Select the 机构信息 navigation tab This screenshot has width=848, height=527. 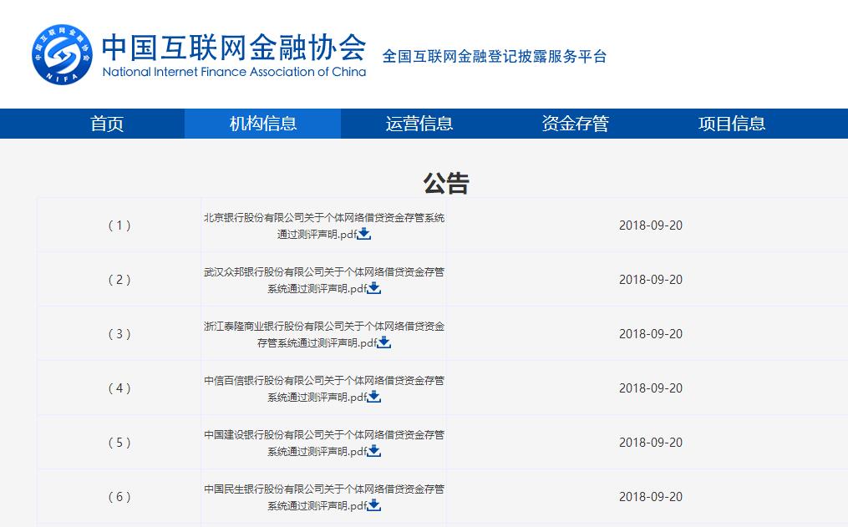tap(263, 124)
